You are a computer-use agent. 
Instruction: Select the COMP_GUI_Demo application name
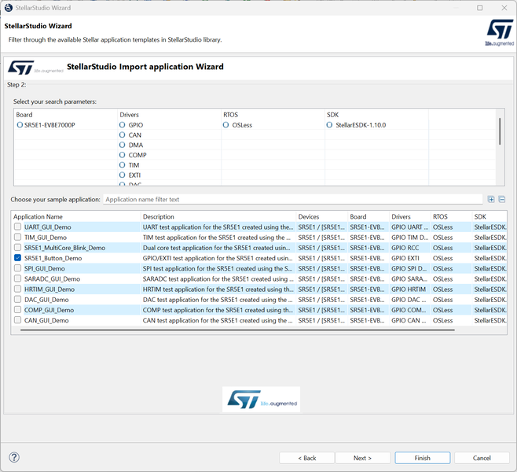pos(49,310)
